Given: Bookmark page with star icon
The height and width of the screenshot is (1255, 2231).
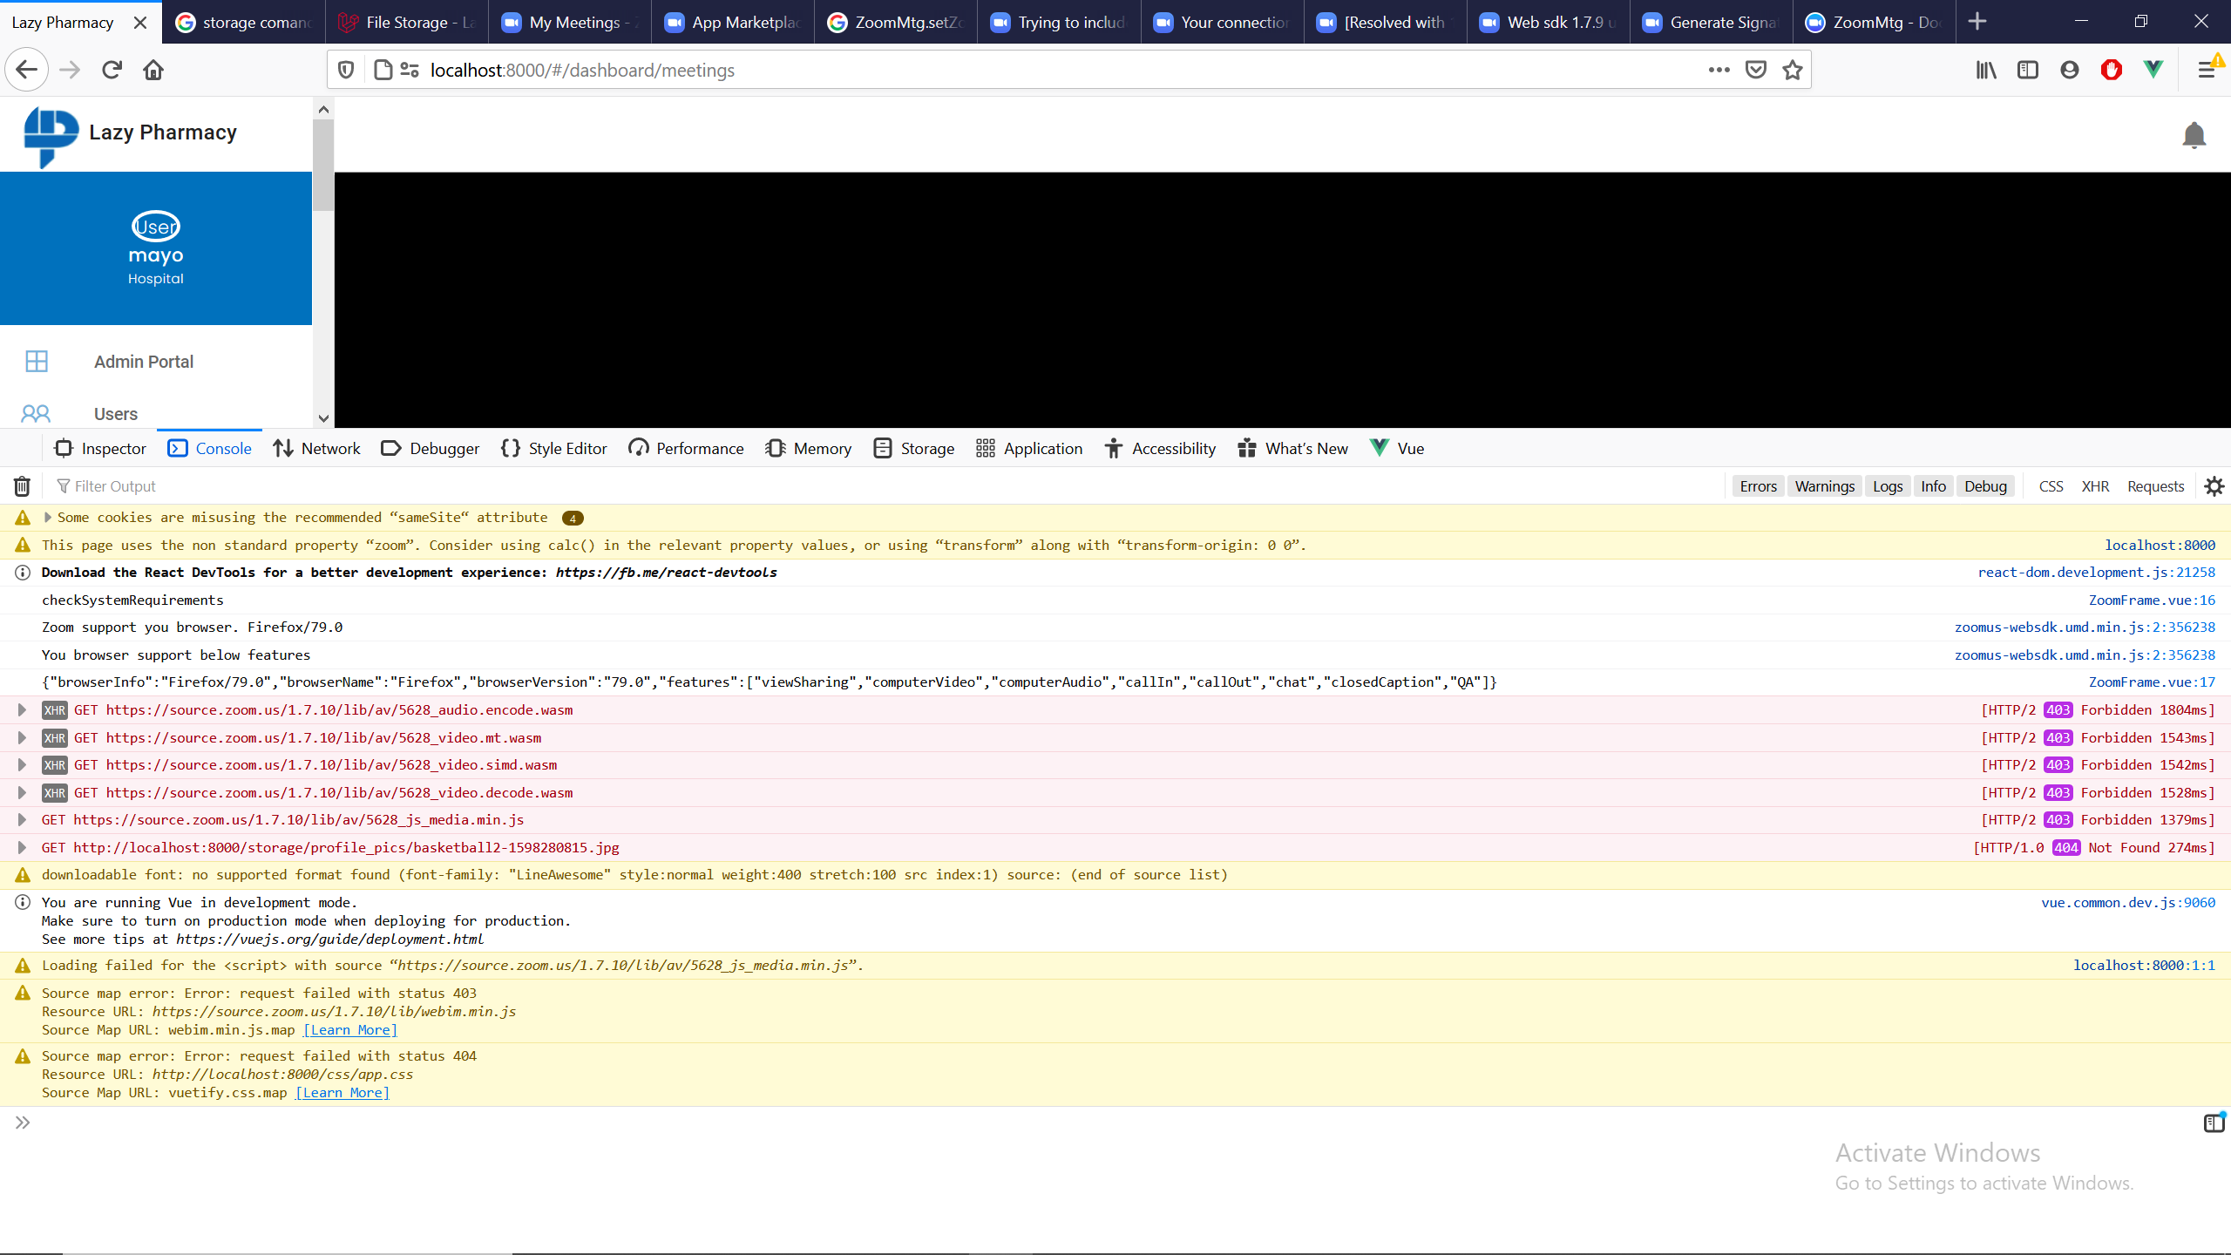Looking at the screenshot, I should (x=1792, y=70).
